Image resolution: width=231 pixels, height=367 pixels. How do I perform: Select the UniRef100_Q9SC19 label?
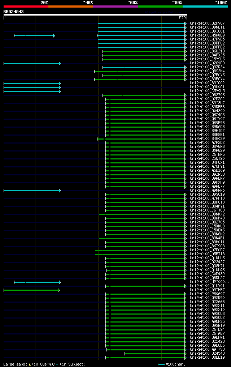tap(207, 195)
